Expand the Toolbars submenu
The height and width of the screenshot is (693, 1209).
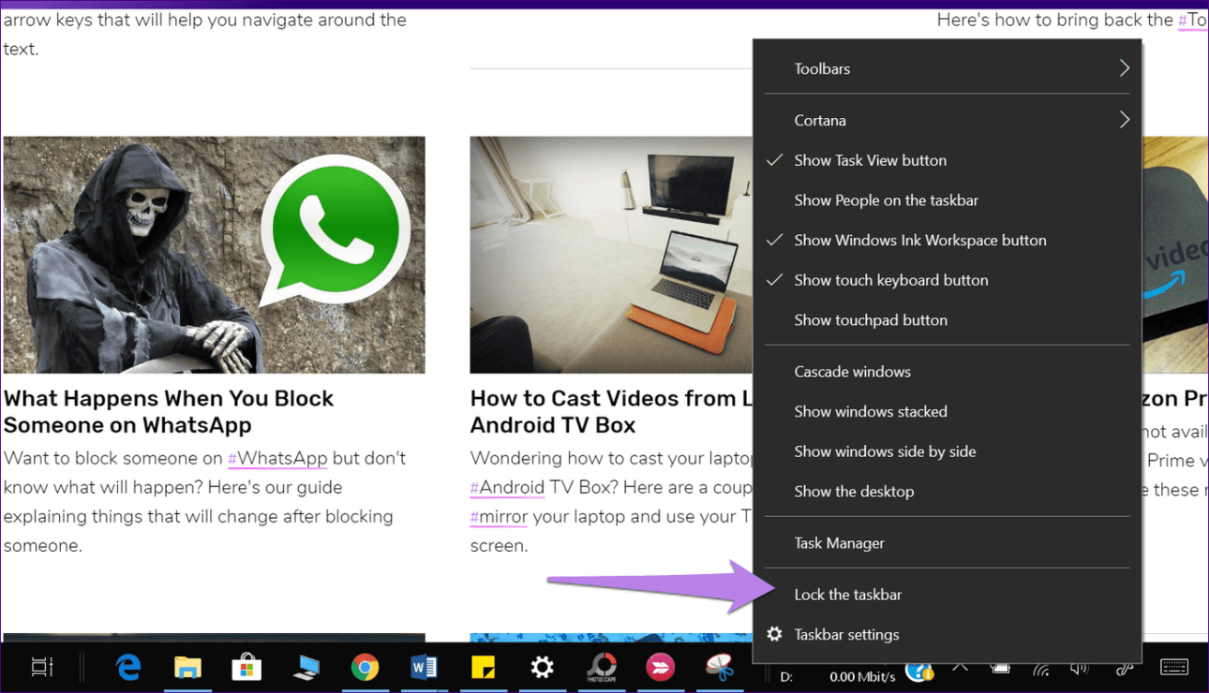[x=947, y=68]
